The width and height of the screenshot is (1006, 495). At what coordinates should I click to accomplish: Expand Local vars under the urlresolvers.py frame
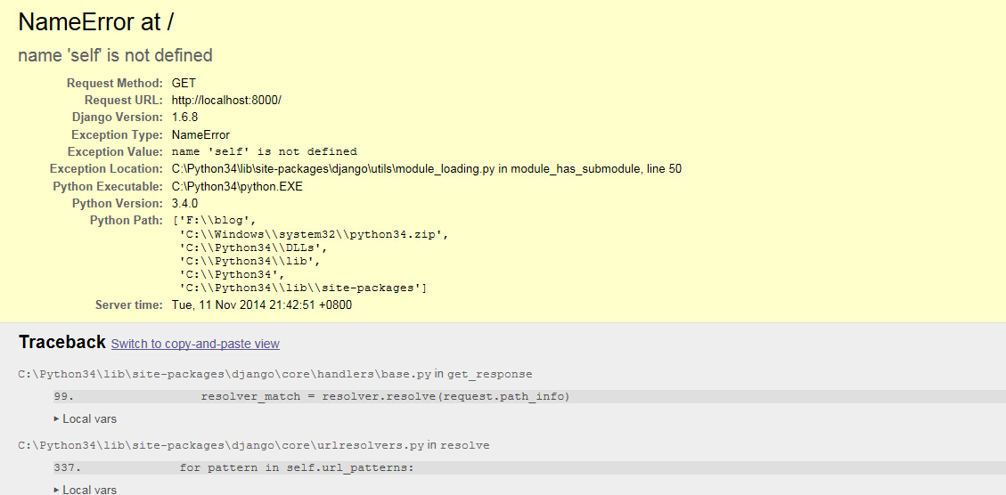pyautogui.click(x=86, y=490)
